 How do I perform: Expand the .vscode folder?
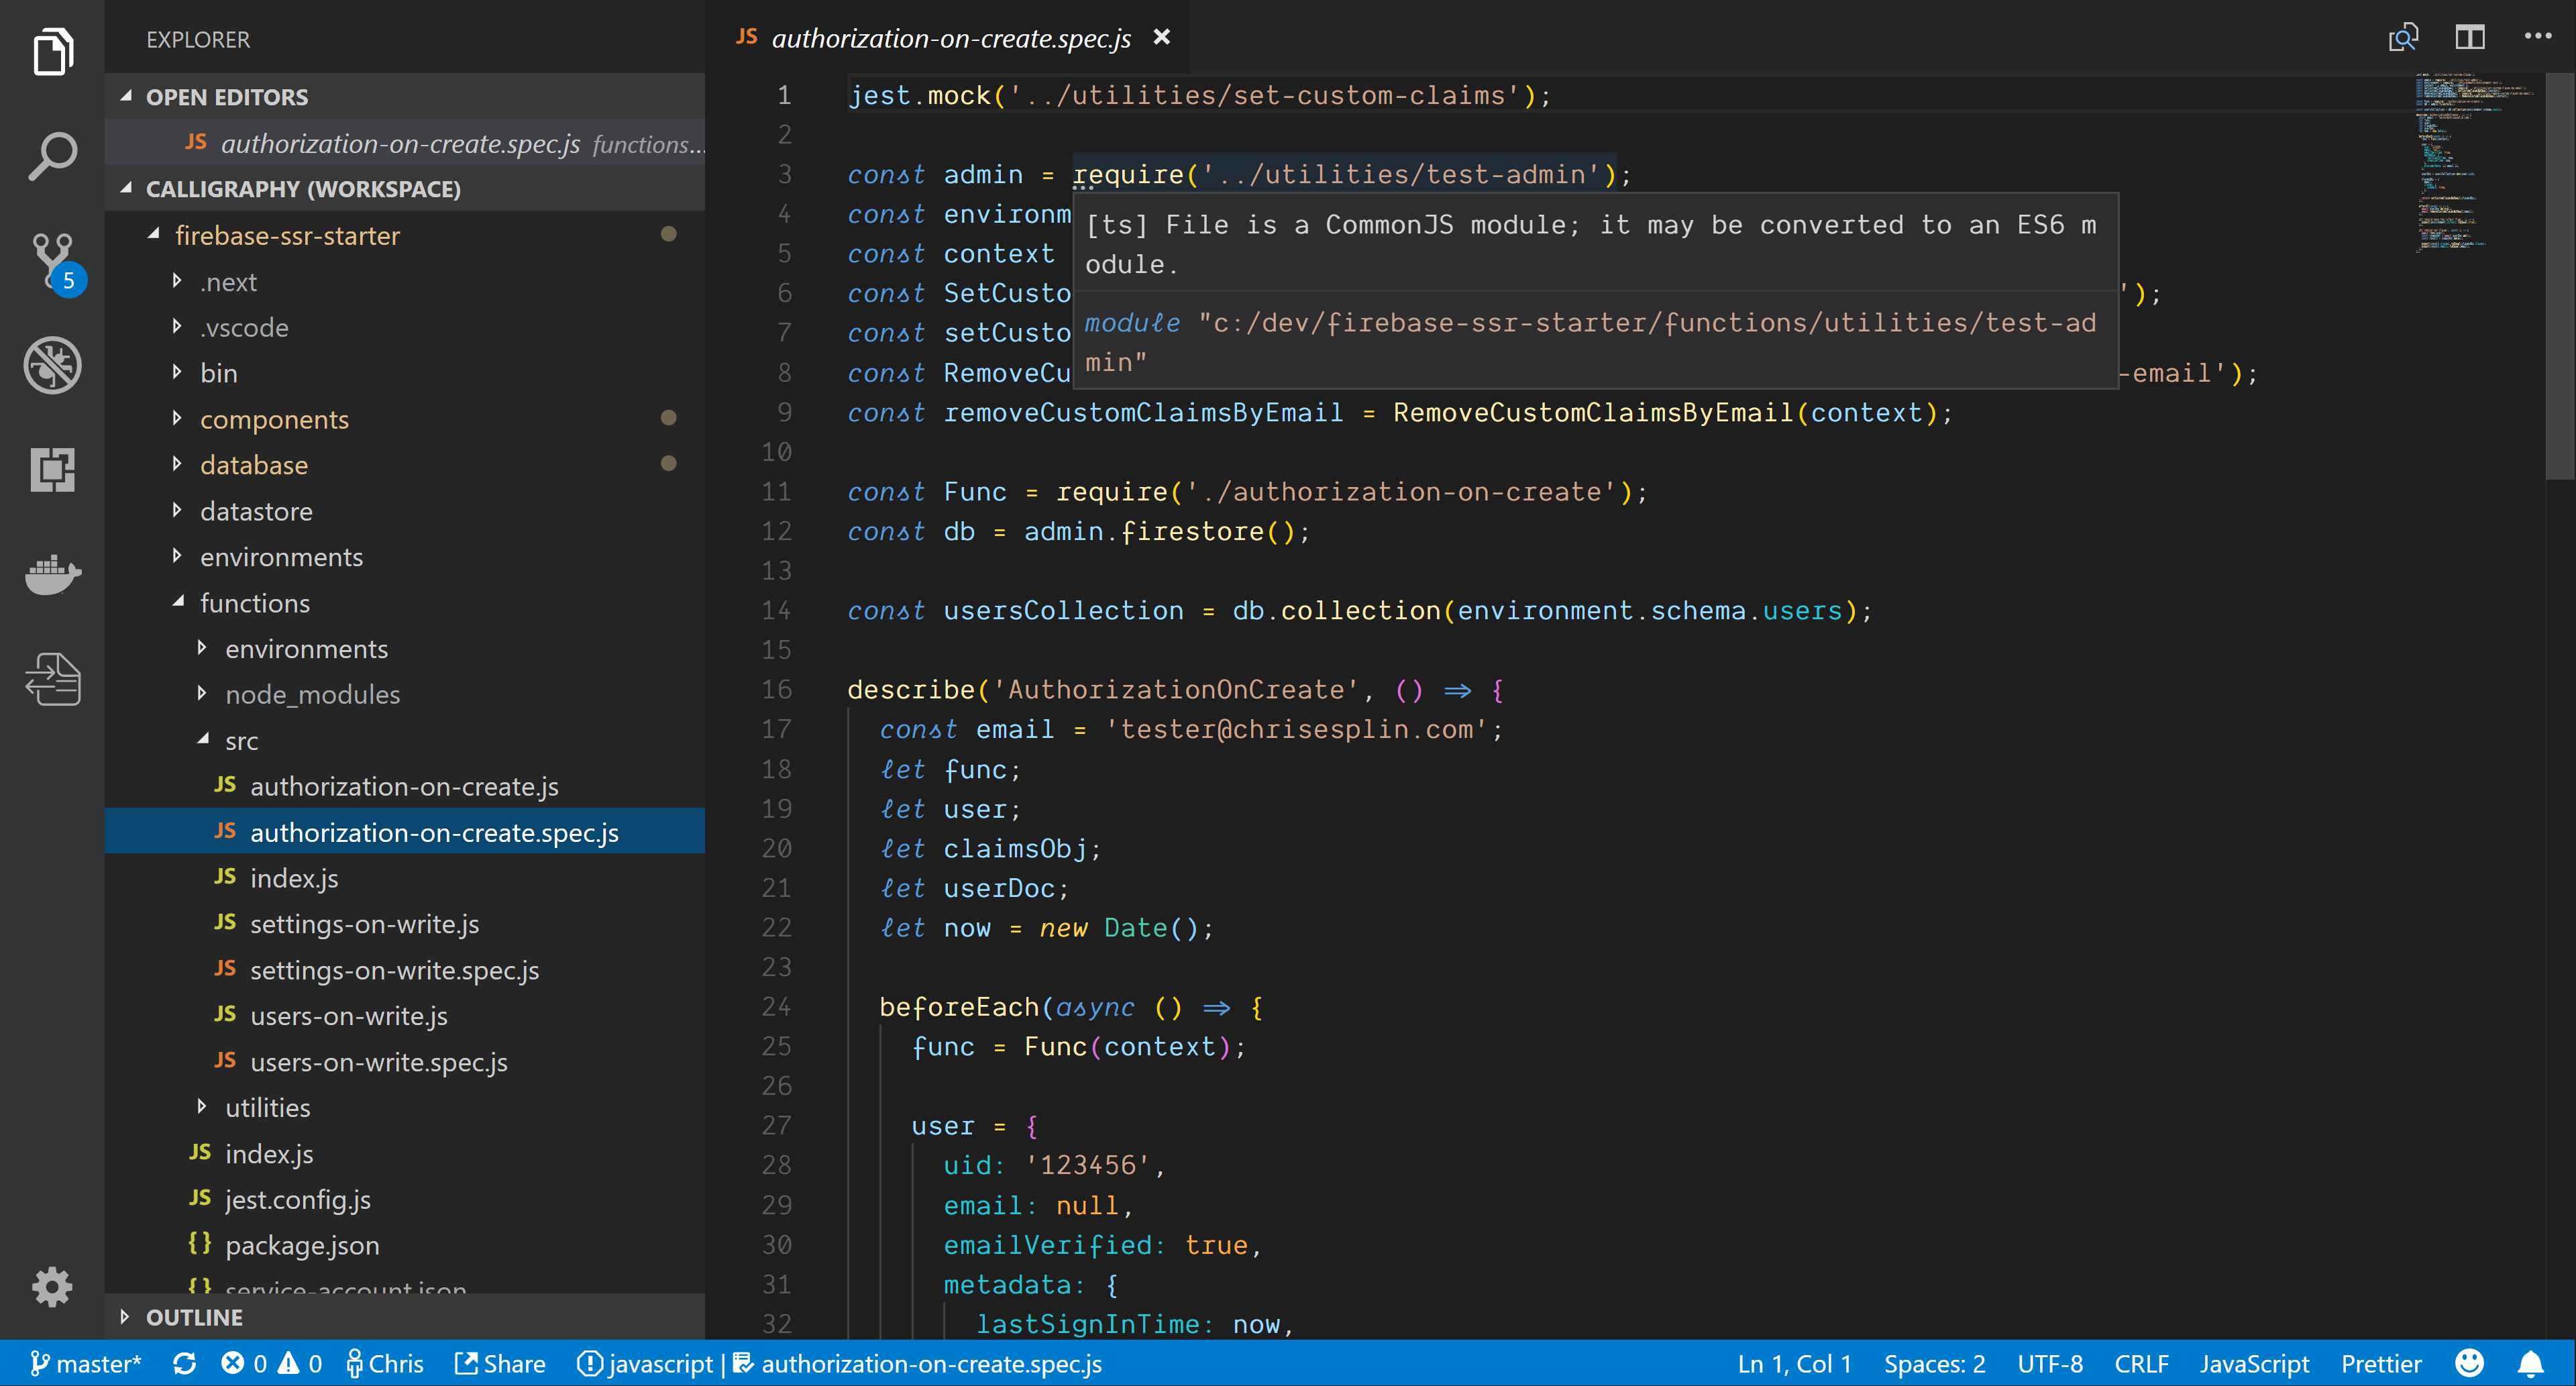pos(404,327)
